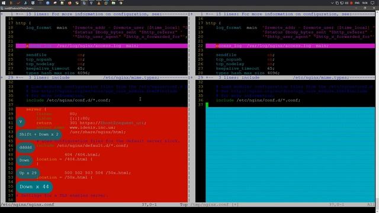Image resolution: width=379 pixels, height=213 pixels.
Task: Click highlighted access_log line in right pane
Action: coord(290,46)
